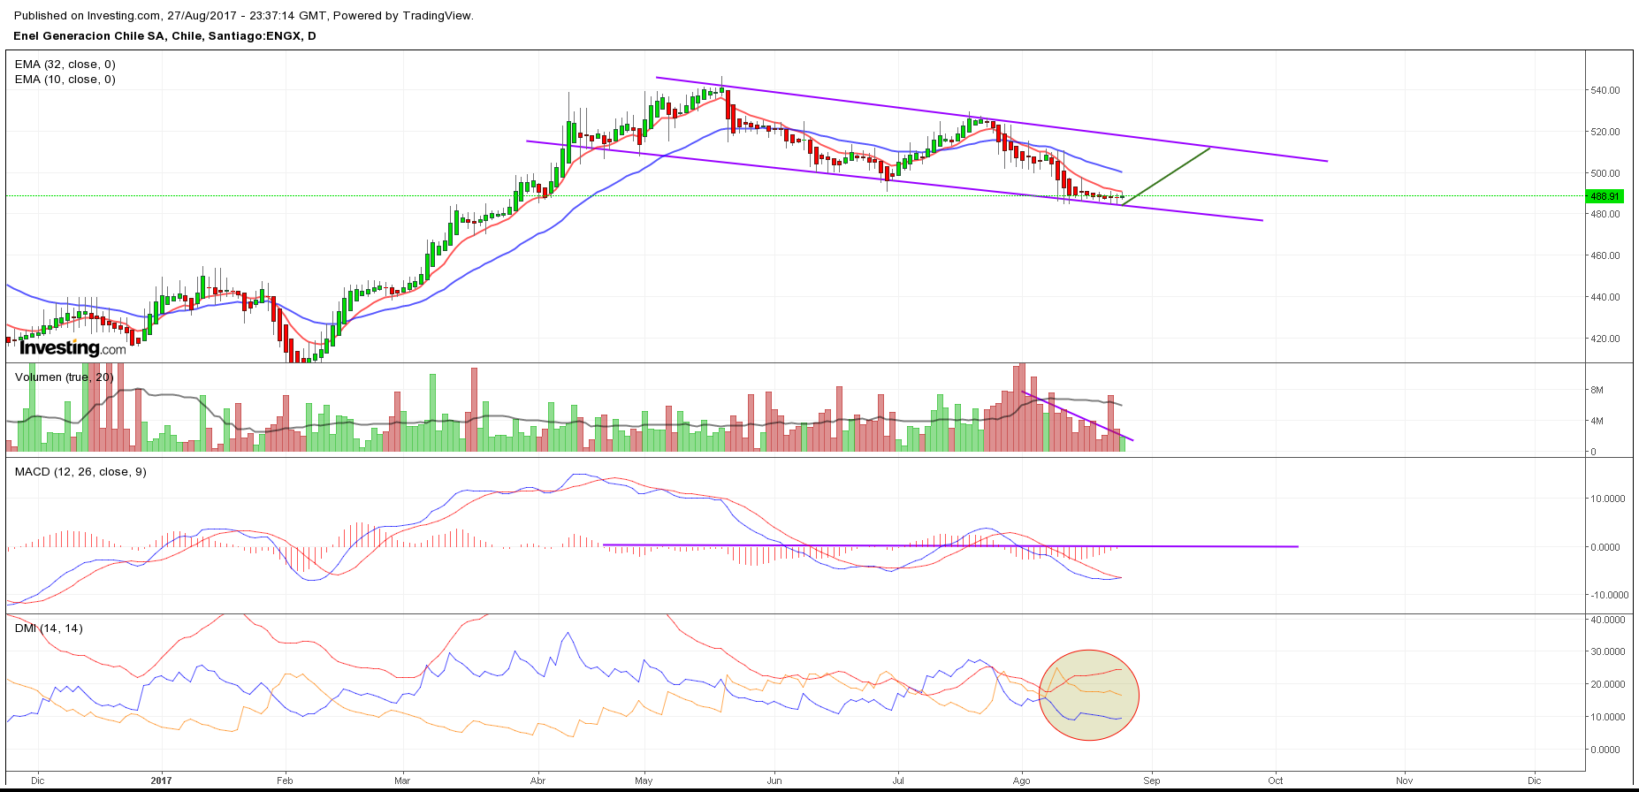Click the 'Published on Investing.com' header text
This screenshot has width=1639, height=792.
pyautogui.click(x=243, y=16)
